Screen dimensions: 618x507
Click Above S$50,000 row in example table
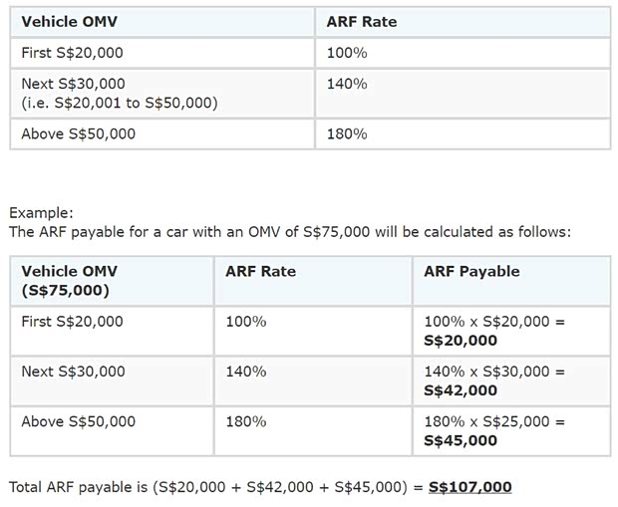(x=78, y=421)
